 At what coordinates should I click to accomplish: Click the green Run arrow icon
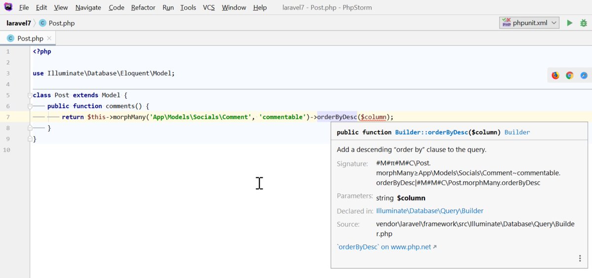570,23
